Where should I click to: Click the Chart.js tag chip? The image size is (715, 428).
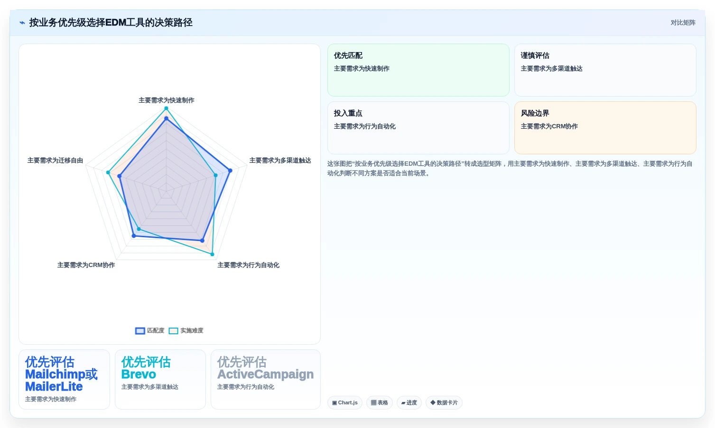345,403
